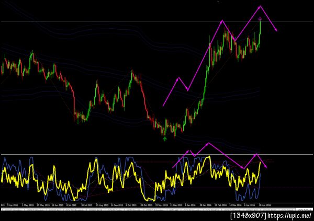Screen dimensions: 314x221
Task: Click the magenta arrowhead at the highest projected peak
Action: tap(260, 7)
